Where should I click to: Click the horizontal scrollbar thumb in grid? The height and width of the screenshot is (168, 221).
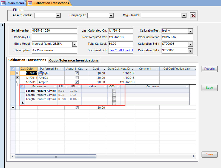56,156
